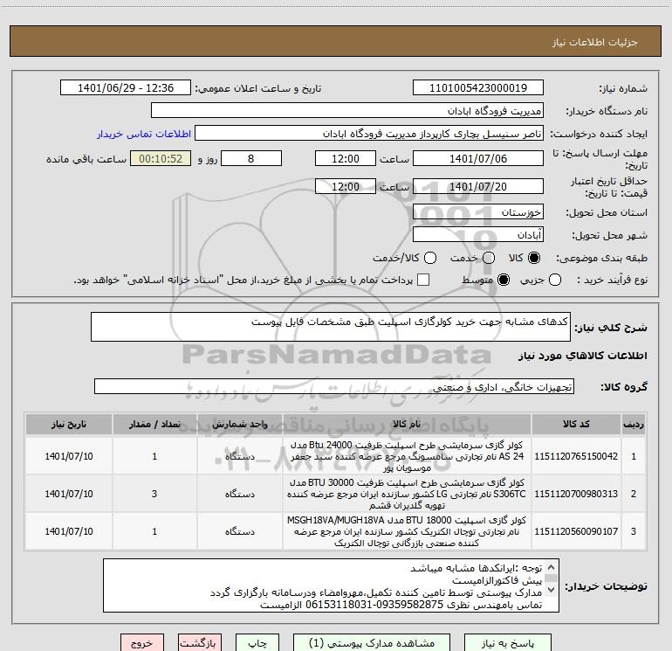The width and height of the screenshot is (672, 651).
Task: Click the response deadline hour 12:00 field
Action: point(346,158)
